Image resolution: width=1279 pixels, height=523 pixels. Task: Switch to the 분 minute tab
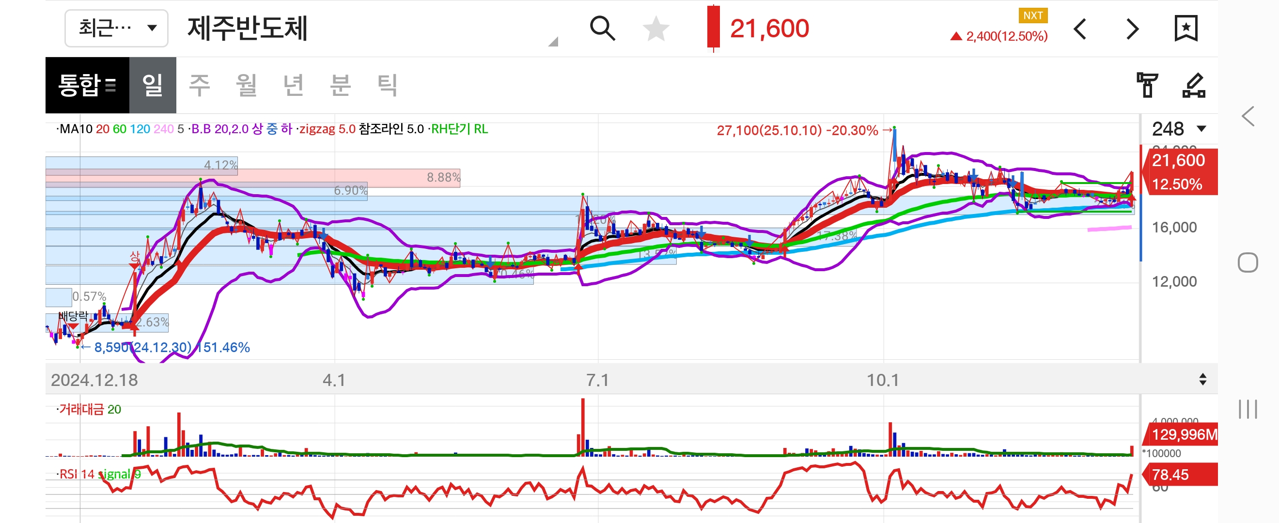340,85
